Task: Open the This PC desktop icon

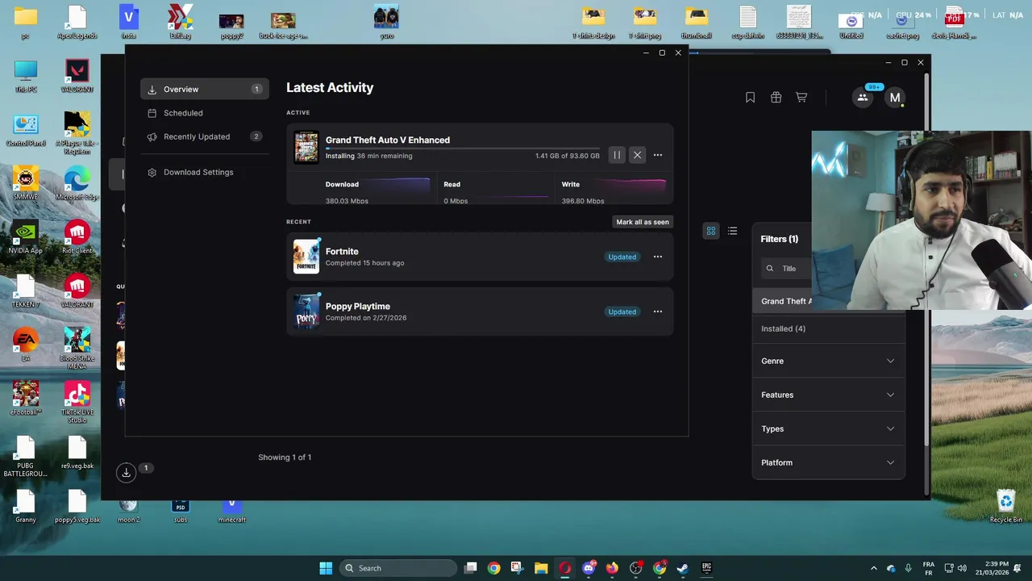Action: click(x=26, y=76)
